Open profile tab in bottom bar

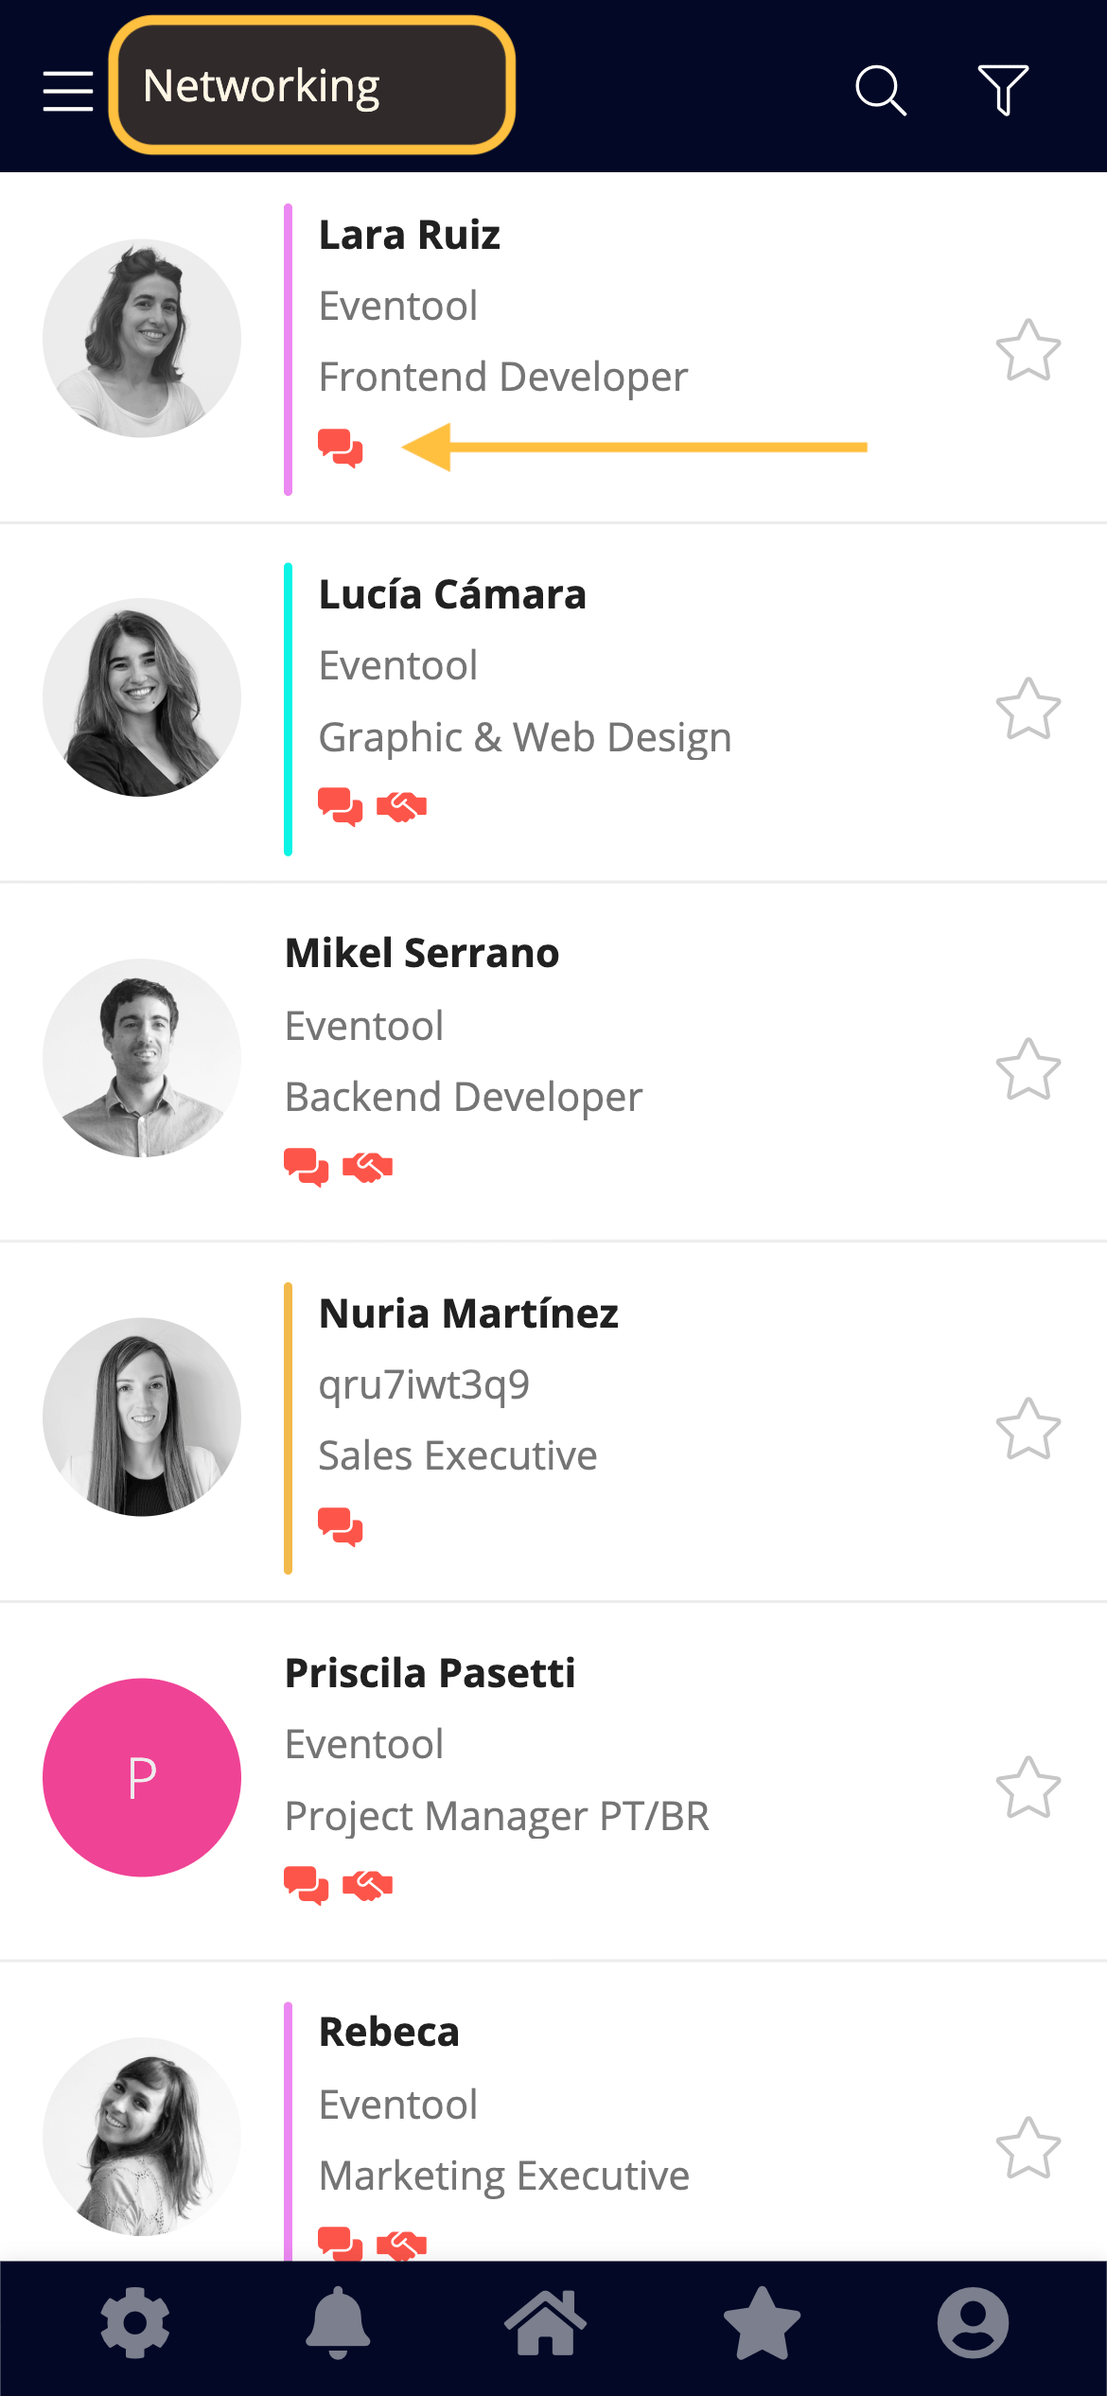[x=973, y=2323]
